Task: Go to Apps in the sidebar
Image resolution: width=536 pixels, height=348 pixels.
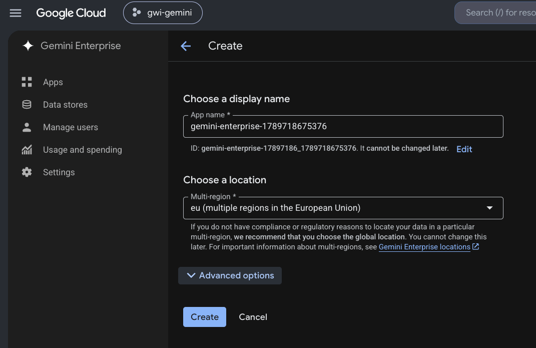Action: point(53,82)
